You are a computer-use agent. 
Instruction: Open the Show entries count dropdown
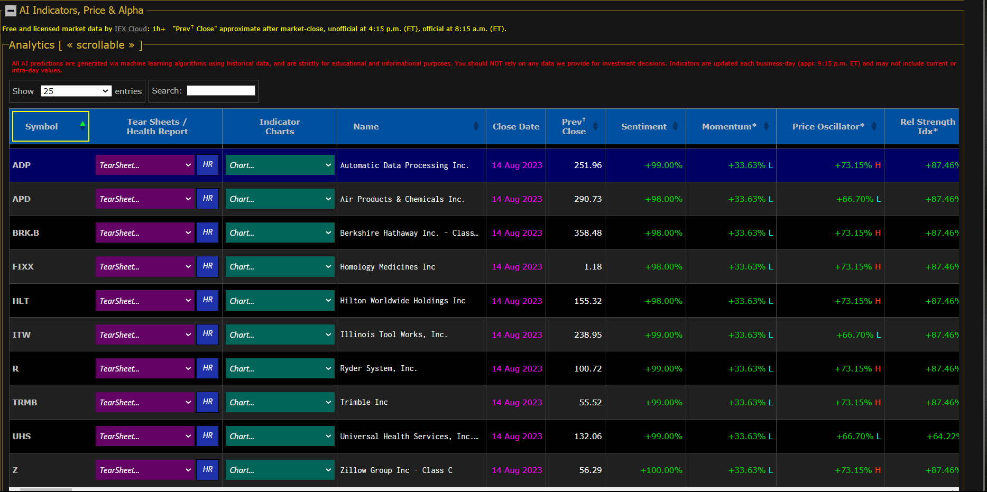(76, 91)
